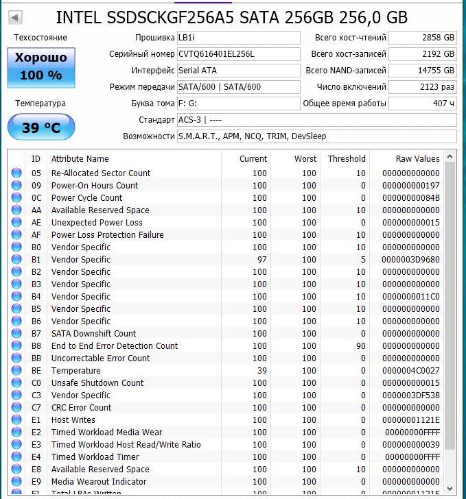Sort by Worst column header
Image resolution: width=466 pixels, height=499 pixels.
coord(296,159)
